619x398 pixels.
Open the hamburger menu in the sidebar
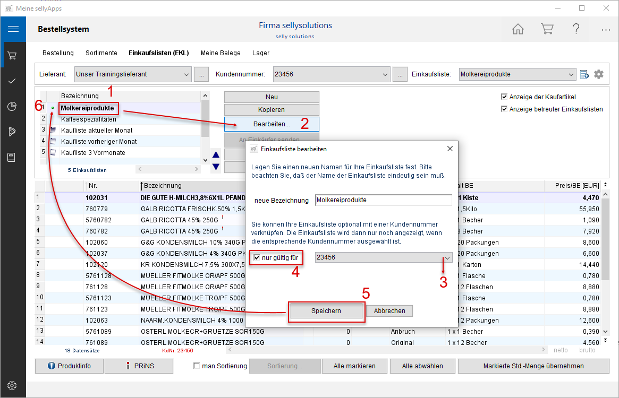[13, 29]
